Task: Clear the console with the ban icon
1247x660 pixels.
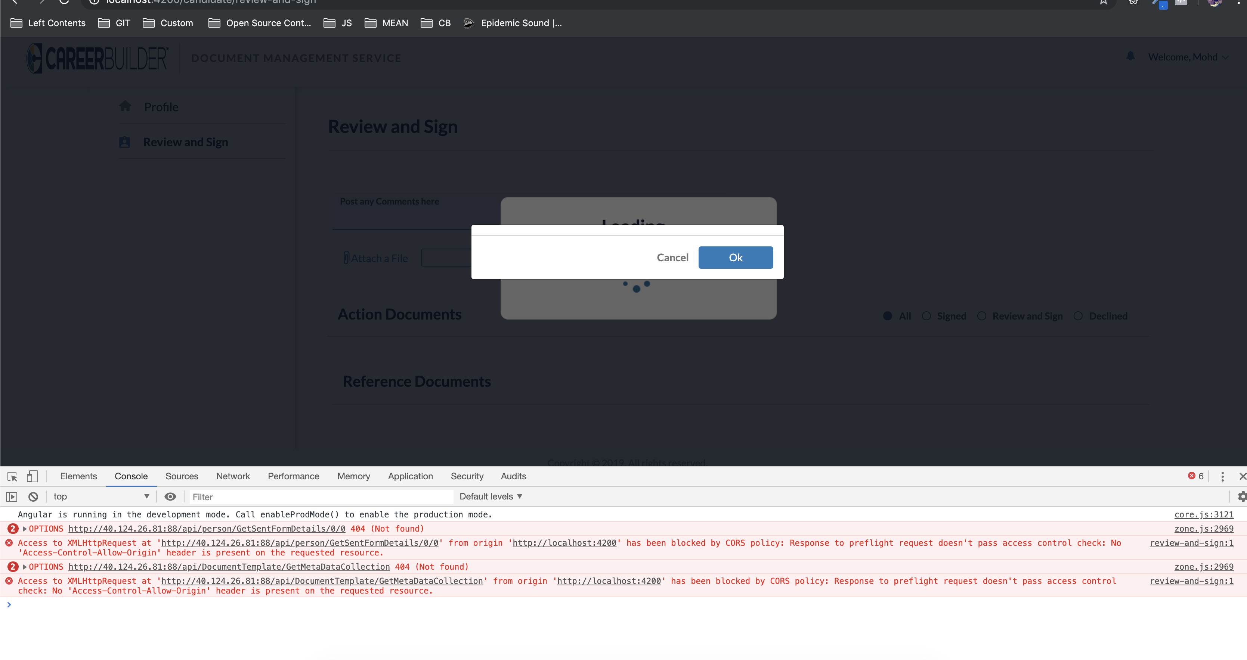Action: [x=33, y=496]
